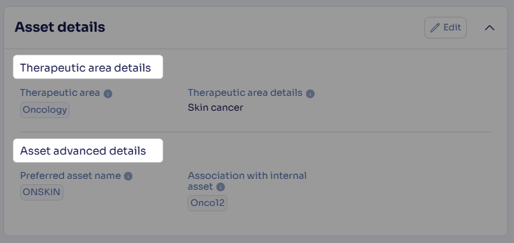
Task: Click the divider line between sections
Action: pyautogui.click(x=256, y=132)
